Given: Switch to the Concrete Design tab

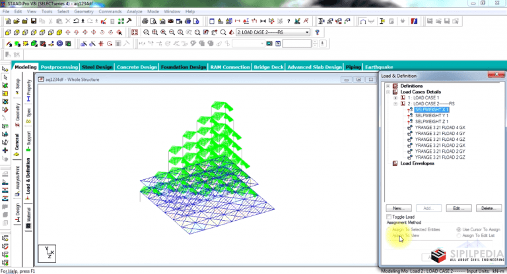Looking at the screenshot, I should [137, 67].
